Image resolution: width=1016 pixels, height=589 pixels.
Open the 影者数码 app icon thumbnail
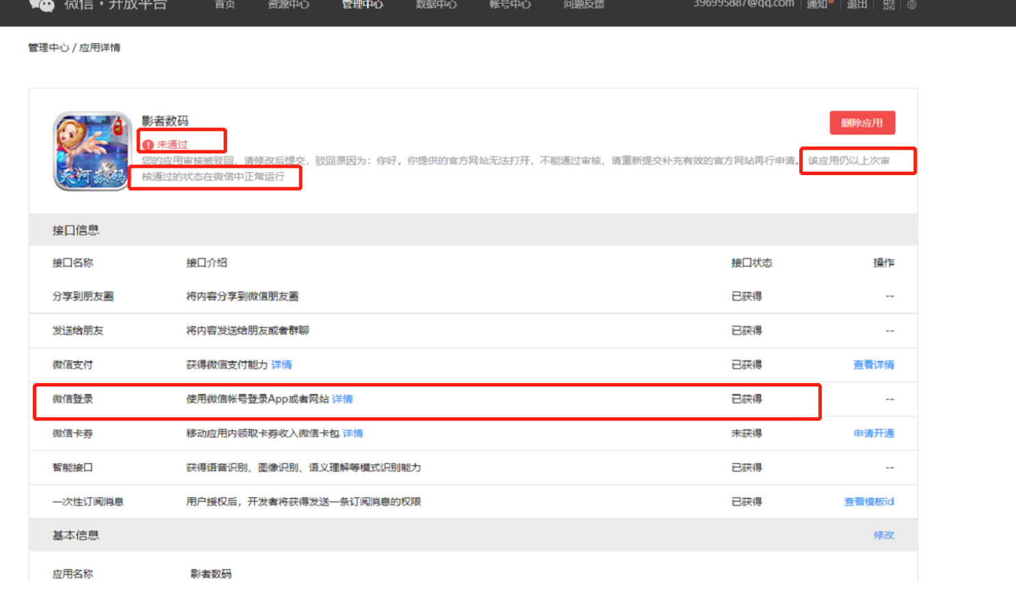click(92, 151)
